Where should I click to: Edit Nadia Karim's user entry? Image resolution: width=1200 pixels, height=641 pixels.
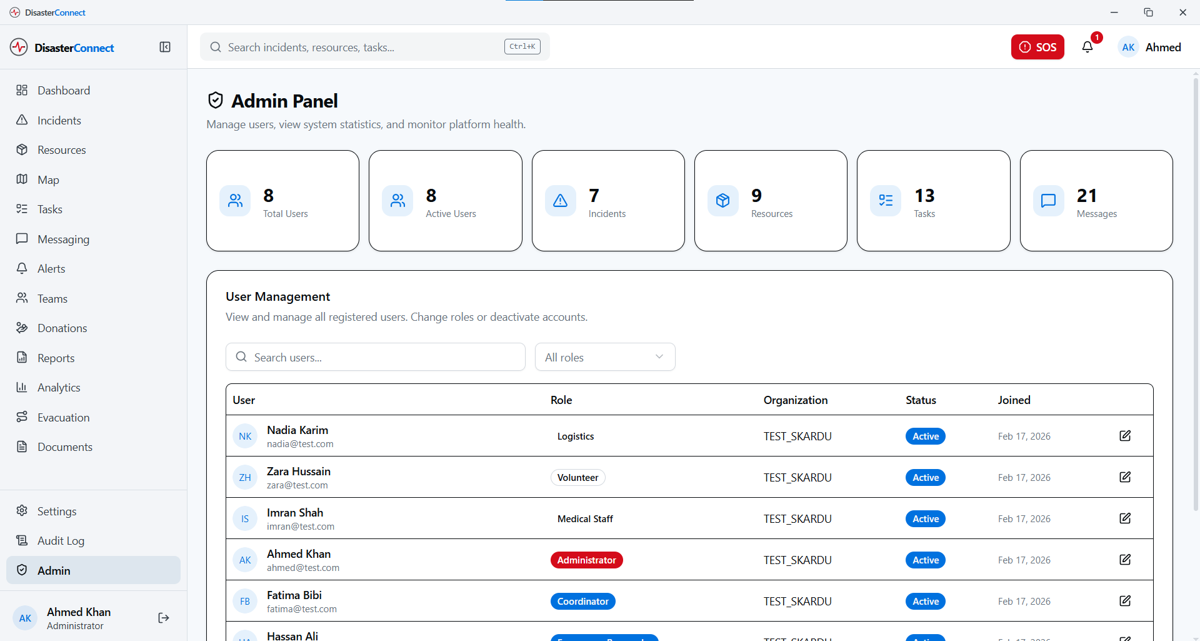point(1124,436)
